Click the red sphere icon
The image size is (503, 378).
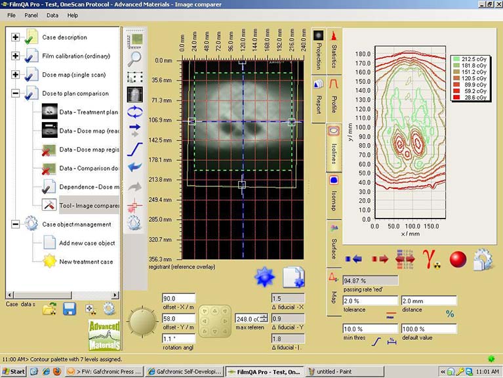pos(458,259)
